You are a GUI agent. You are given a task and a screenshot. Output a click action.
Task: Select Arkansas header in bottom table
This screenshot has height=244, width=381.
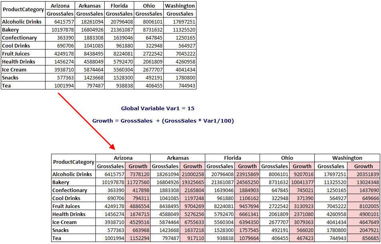coord(178,158)
